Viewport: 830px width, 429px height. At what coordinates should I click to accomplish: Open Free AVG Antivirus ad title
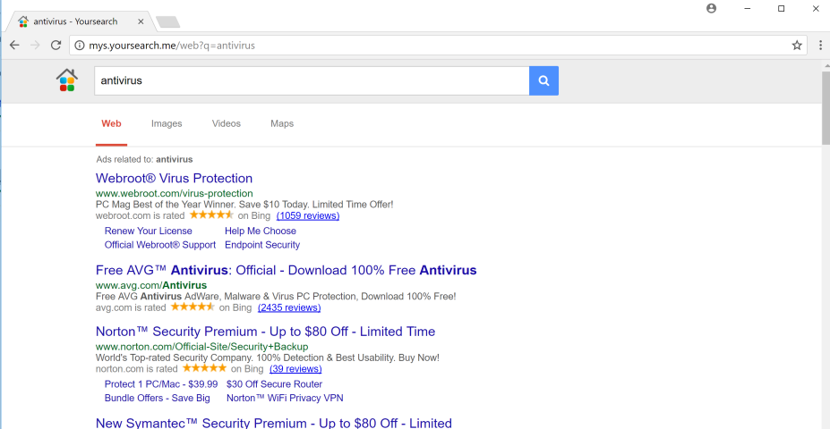(287, 271)
